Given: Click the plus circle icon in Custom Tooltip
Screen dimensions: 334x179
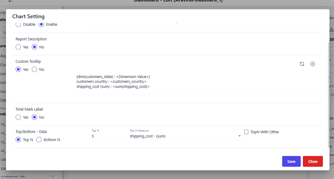Looking at the screenshot, I should [x=312, y=64].
